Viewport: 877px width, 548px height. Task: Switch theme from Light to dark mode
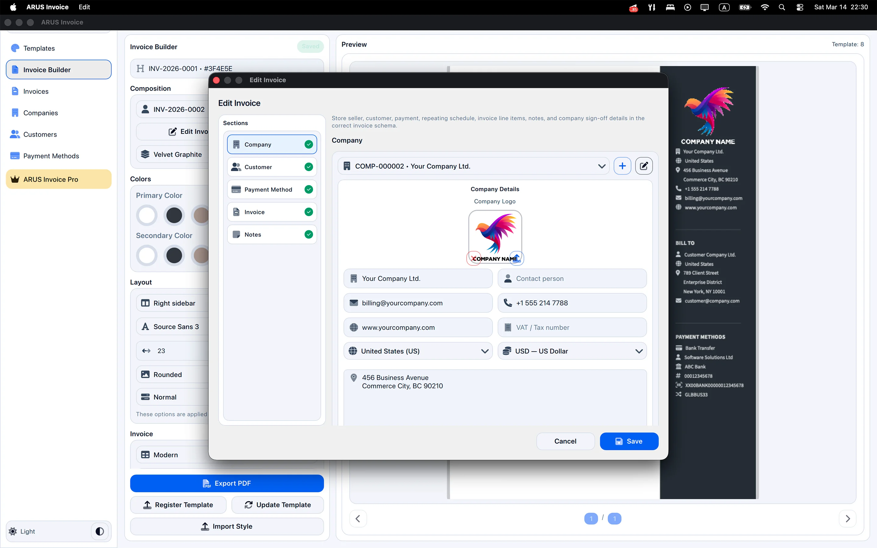pos(99,531)
